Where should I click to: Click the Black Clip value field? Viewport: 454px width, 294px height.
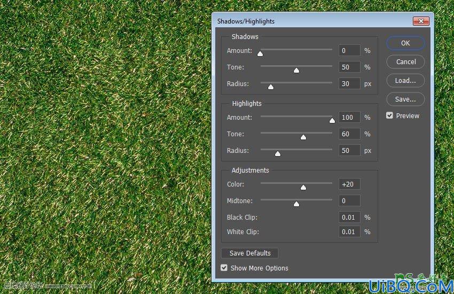pyautogui.click(x=349, y=217)
